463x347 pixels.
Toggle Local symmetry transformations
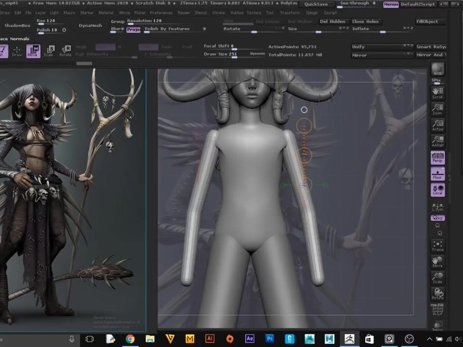coord(438,190)
